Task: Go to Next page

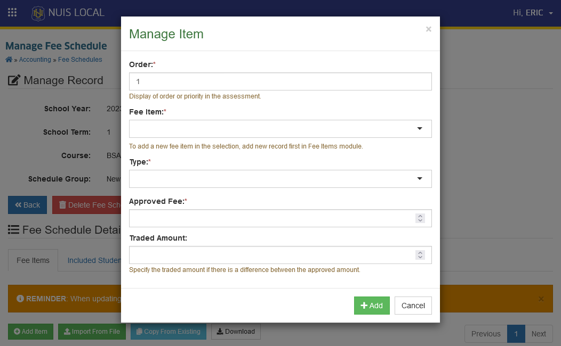Action: [539, 334]
